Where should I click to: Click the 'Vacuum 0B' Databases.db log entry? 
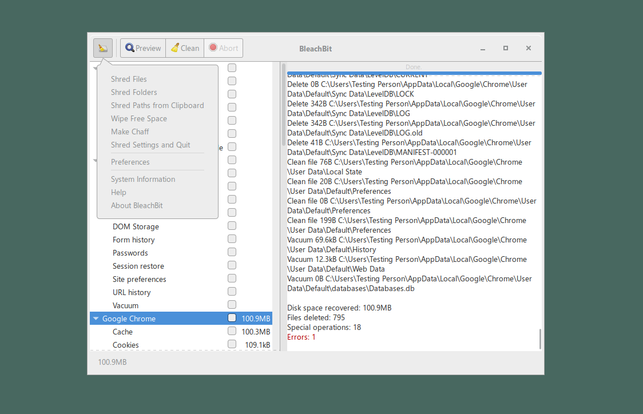pyautogui.click(x=410, y=284)
